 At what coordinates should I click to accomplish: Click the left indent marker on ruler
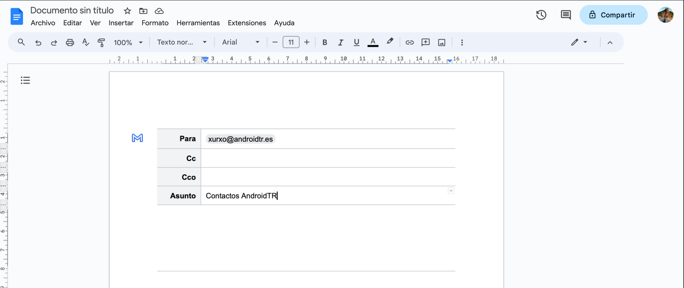tap(205, 59)
